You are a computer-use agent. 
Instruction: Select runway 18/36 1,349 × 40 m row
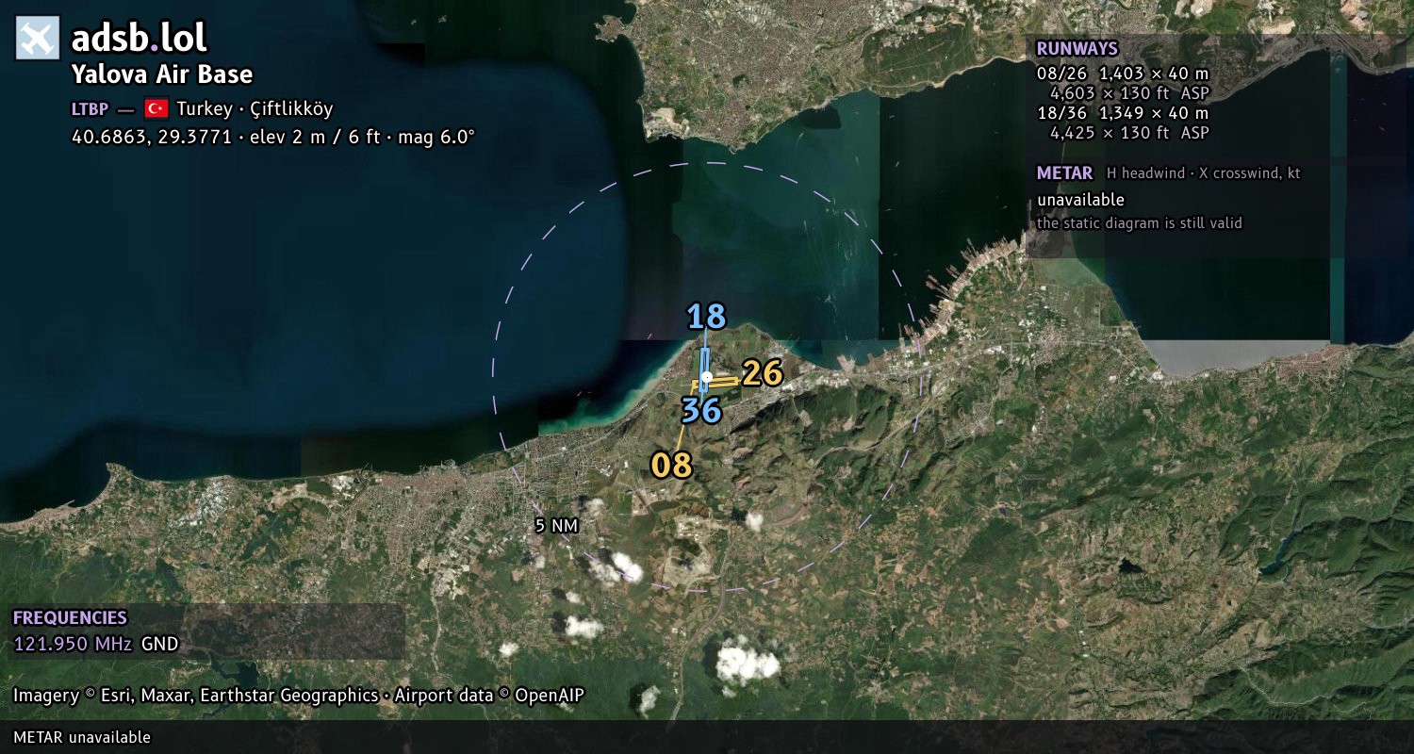[x=1122, y=113]
